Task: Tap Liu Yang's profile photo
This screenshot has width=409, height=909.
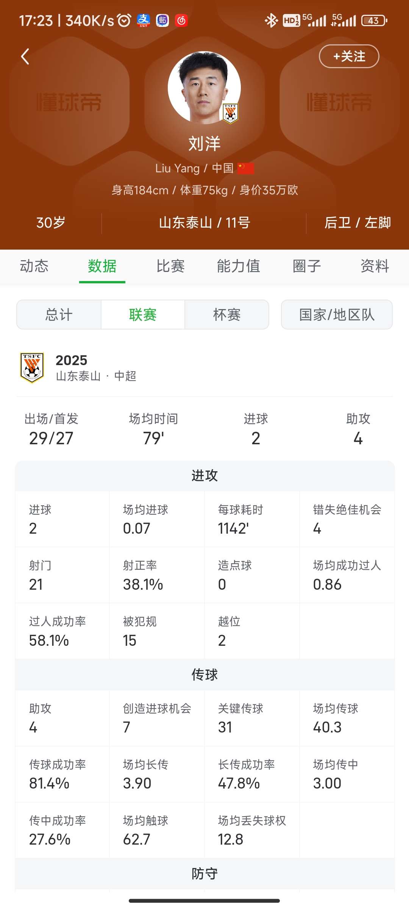Action: [x=204, y=87]
